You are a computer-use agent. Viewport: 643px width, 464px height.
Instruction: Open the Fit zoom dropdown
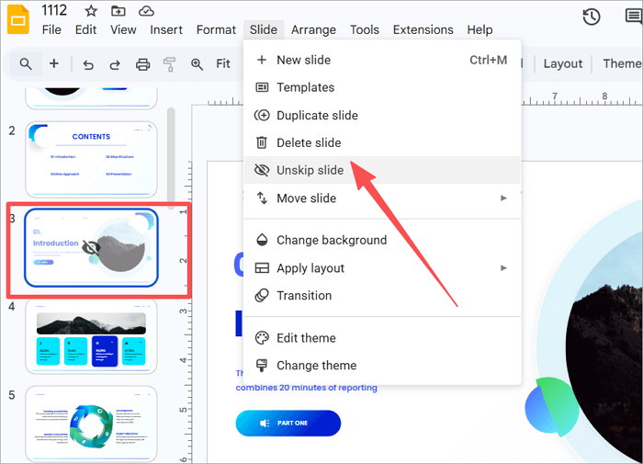click(223, 63)
